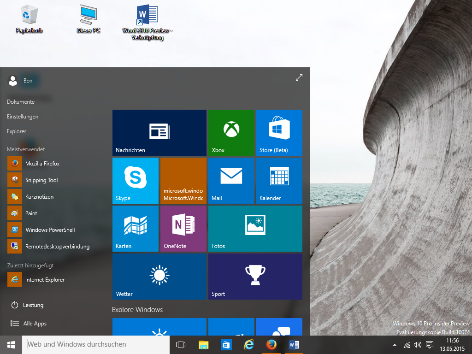Focus the Web und Windows durchsuchen box
472x354 pixels.
[x=96, y=345]
